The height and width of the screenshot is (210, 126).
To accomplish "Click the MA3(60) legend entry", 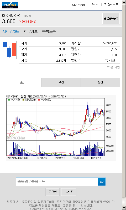I will coord(45,100).
